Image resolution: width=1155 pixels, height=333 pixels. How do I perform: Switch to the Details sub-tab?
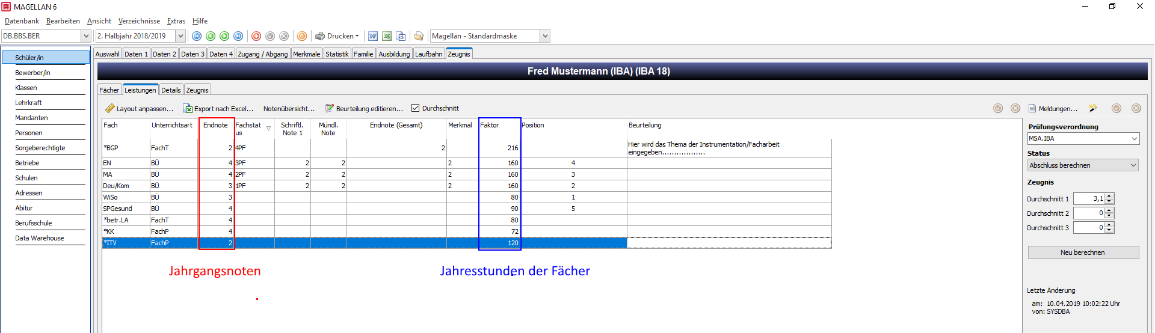click(x=171, y=90)
